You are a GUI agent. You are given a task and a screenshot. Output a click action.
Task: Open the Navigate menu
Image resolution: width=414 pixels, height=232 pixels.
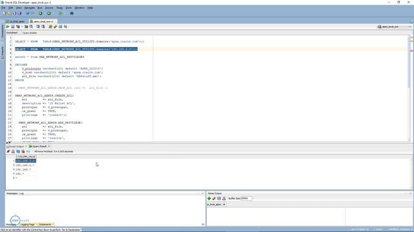(30, 8)
